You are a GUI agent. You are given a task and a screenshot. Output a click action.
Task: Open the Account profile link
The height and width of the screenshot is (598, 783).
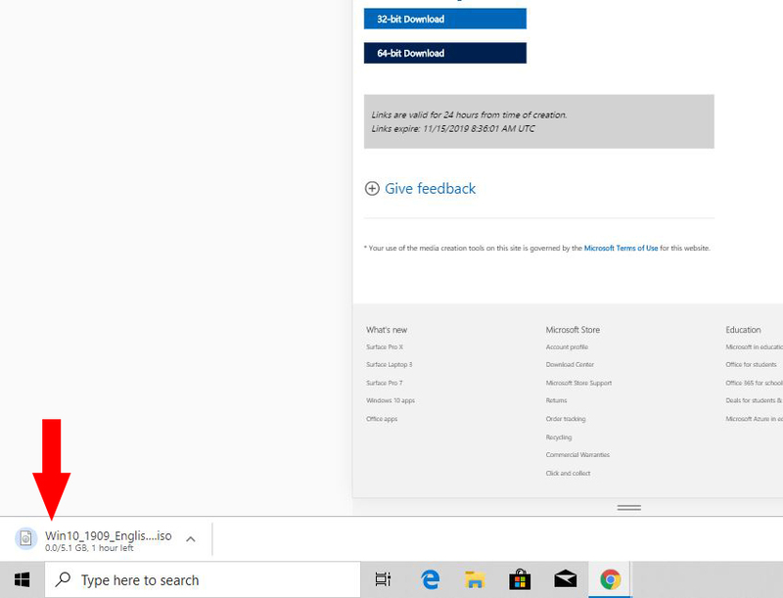click(567, 346)
